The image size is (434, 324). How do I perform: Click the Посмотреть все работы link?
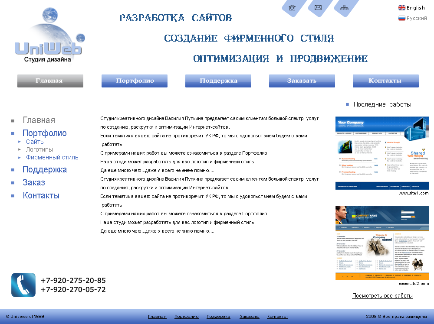coord(382,295)
